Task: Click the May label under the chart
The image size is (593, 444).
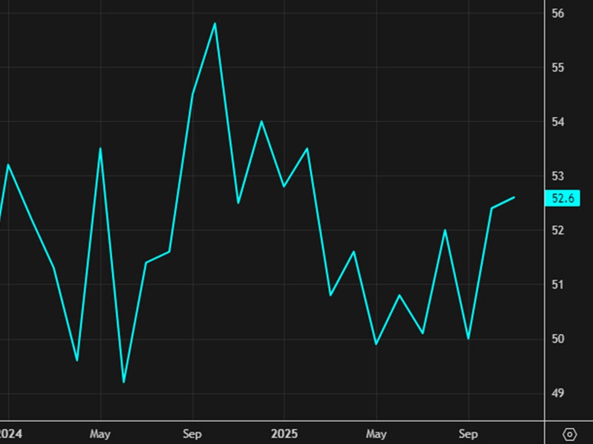Action: click(100, 434)
